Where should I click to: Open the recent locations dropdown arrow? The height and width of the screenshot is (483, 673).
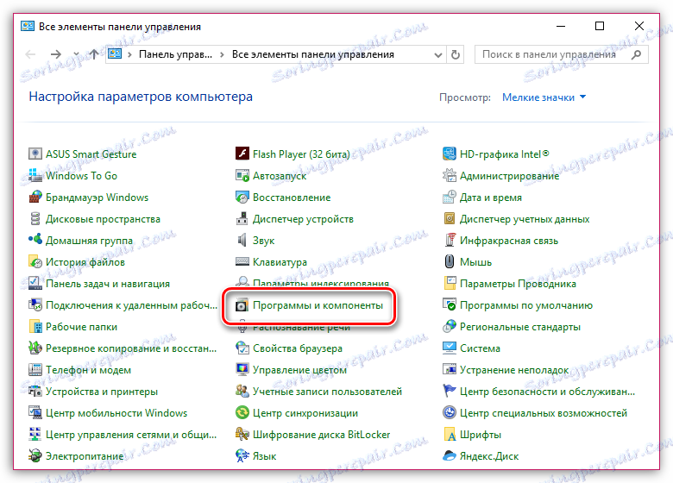[76, 54]
